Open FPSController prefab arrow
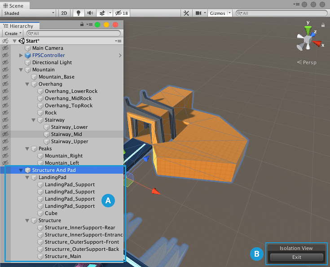Image resolution: width=330 pixels, height=267 pixels. [x=120, y=55]
